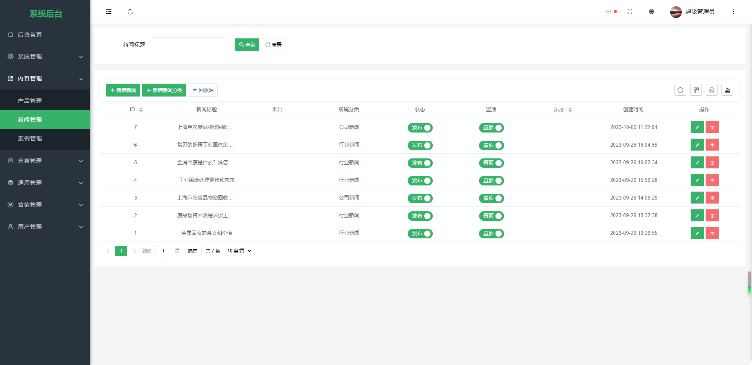Click the refresh icon in top header
The width and height of the screenshot is (752, 365).
130,12
